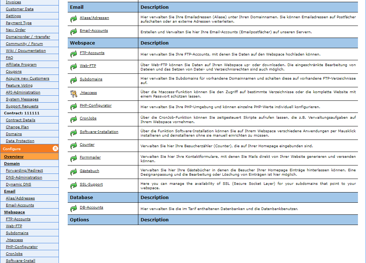Click the green arrow icon beside Subdomains in the table
The image size is (366, 263).
coord(74,80)
